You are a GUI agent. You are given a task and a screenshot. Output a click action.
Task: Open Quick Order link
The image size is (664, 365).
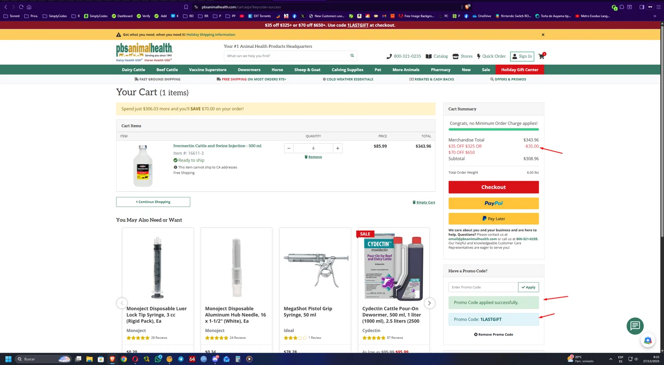[x=491, y=56]
